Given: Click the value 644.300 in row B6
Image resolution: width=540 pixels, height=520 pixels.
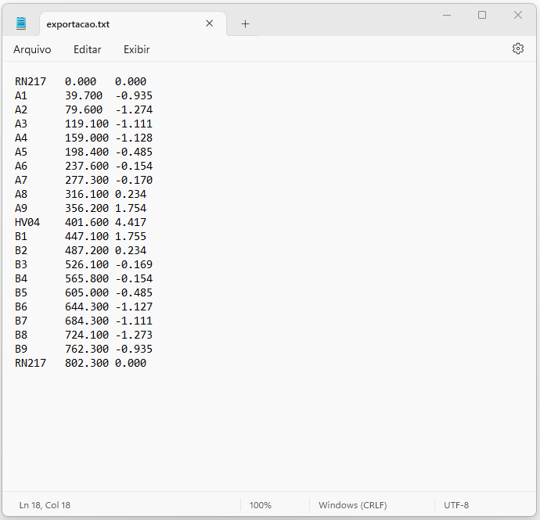Looking at the screenshot, I should click(87, 307).
